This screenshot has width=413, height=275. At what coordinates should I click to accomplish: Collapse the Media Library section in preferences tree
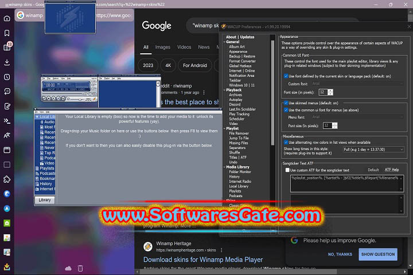(x=225, y=167)
